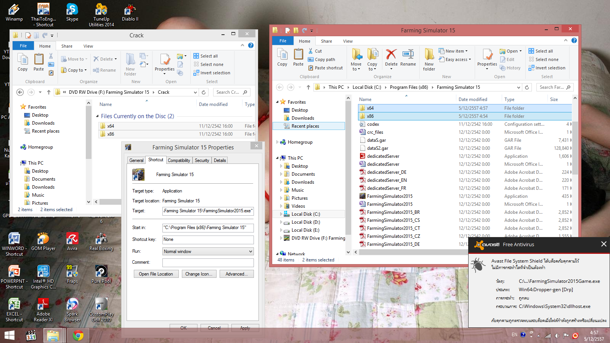The height and width of the screenshot is (343, 610).
Task: Open the View tab in Farming Simulator 15 window
Action: [x=348, y=41]
